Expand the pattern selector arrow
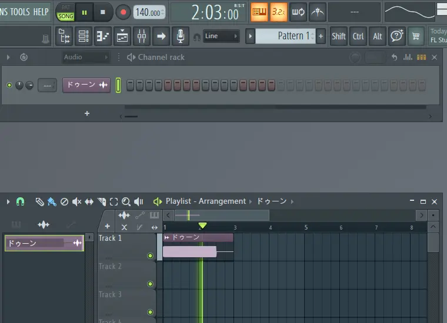This screenshot has width=447, height=323. [251, 36]
